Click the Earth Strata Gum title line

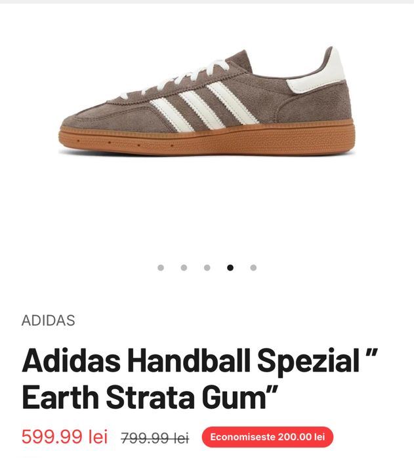pos(150,396)
